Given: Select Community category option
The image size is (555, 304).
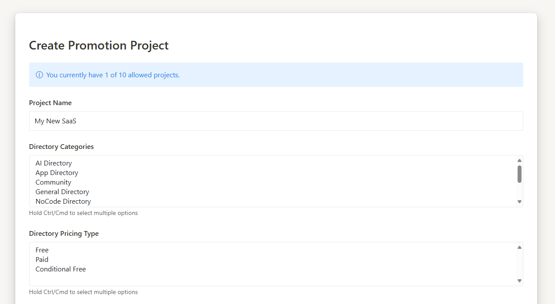Looking at the screenshot, I should pyautogui.click(x=273, y=182).
